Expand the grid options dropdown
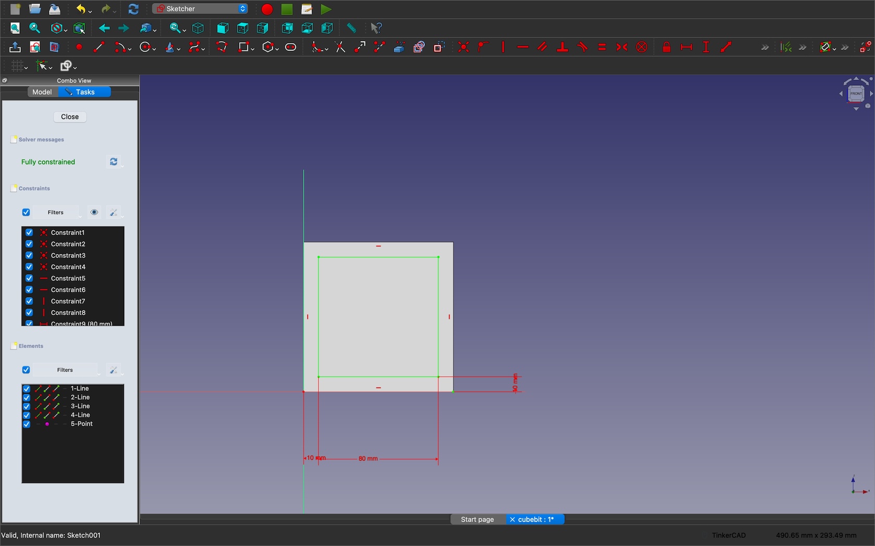This screenshot has width=875, height=546. (26, 68)
